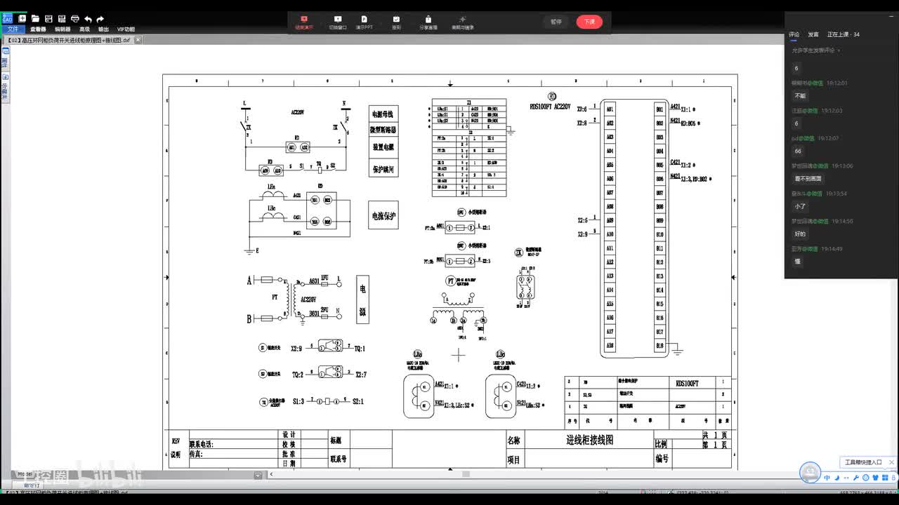Switch to the 评论 comments tab
Viewport: 899px width, 505px height.
(794, 34)
